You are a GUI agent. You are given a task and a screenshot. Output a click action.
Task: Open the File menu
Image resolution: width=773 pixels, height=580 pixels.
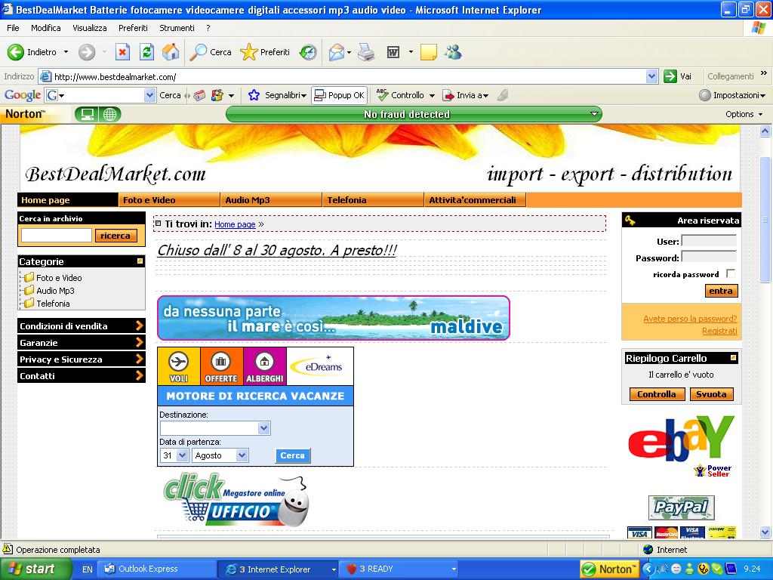click(13, 28)
